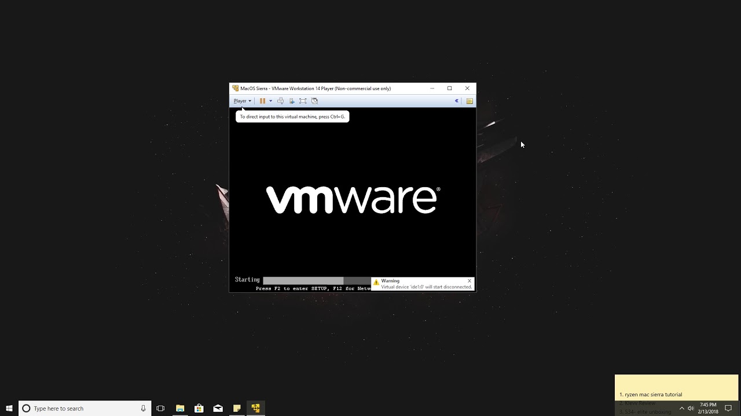Image resolution: width=741 pixels, height=416 pixels.
Task: Open the Player menu
Action: (x=242, y=101)
